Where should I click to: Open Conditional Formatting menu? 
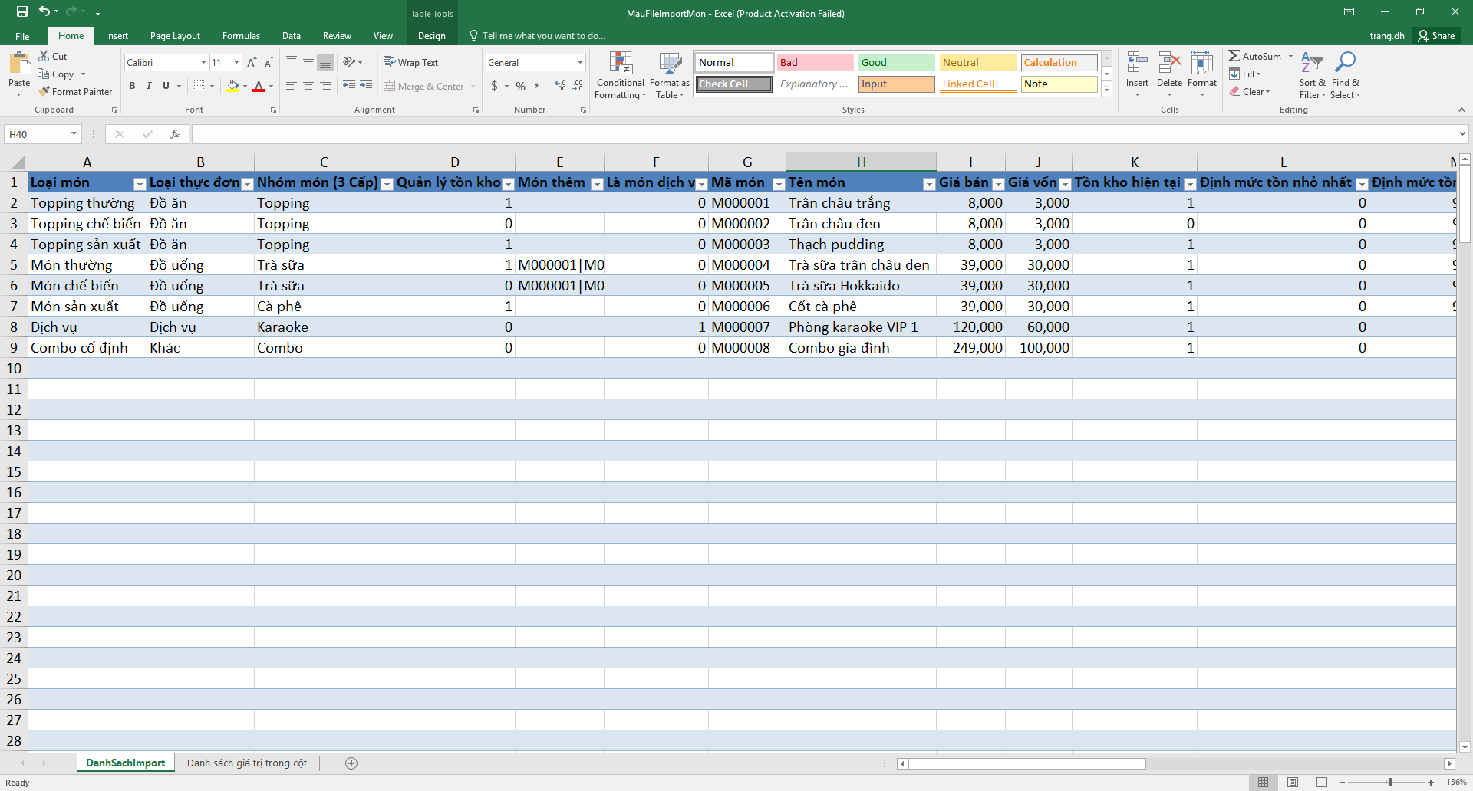tap(621, 75)
